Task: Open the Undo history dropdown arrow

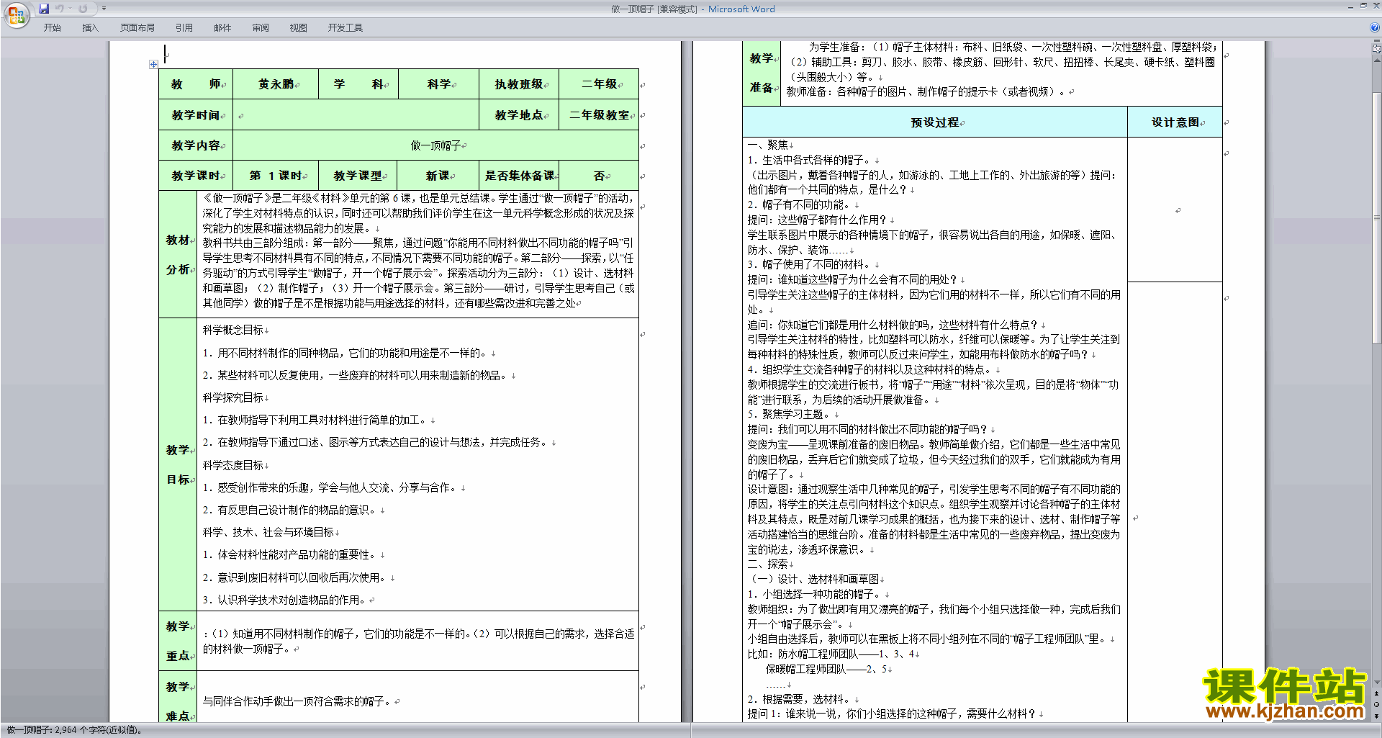Action: 70,9
